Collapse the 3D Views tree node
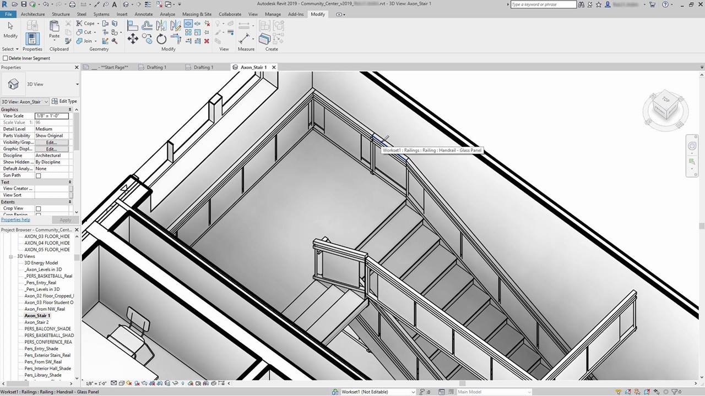The width and height of the screenshot is (705, 396). [11, 256]
